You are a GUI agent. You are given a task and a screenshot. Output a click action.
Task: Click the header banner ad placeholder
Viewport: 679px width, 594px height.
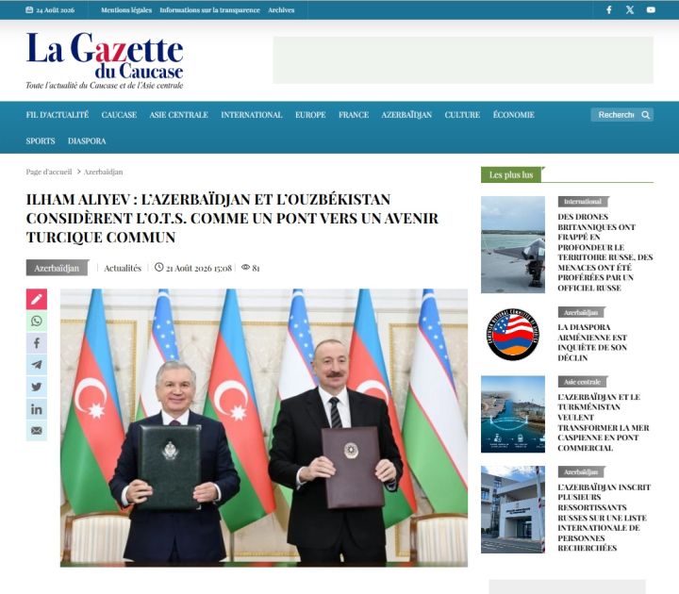coord(463,60)
